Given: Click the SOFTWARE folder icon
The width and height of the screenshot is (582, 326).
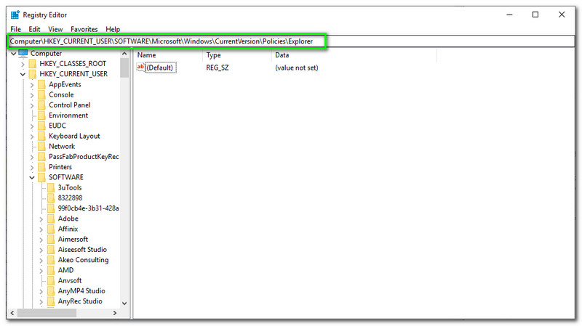Looking at the screenshot, I should 42,177.
